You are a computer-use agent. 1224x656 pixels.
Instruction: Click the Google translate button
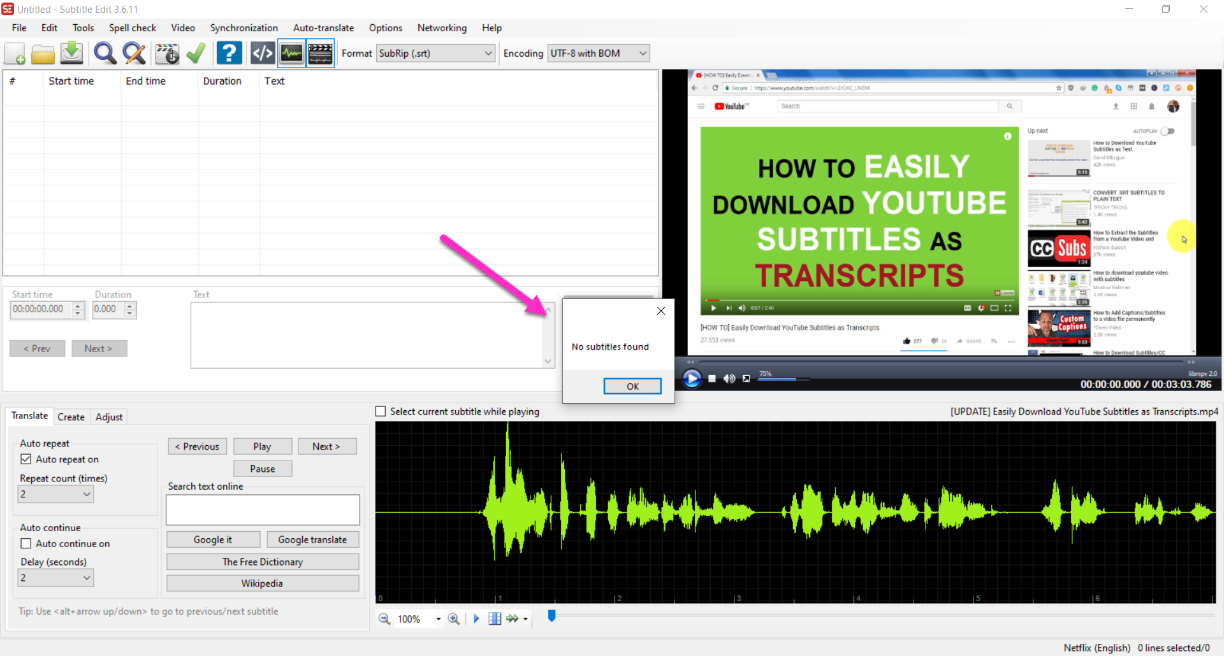(312, 539)
